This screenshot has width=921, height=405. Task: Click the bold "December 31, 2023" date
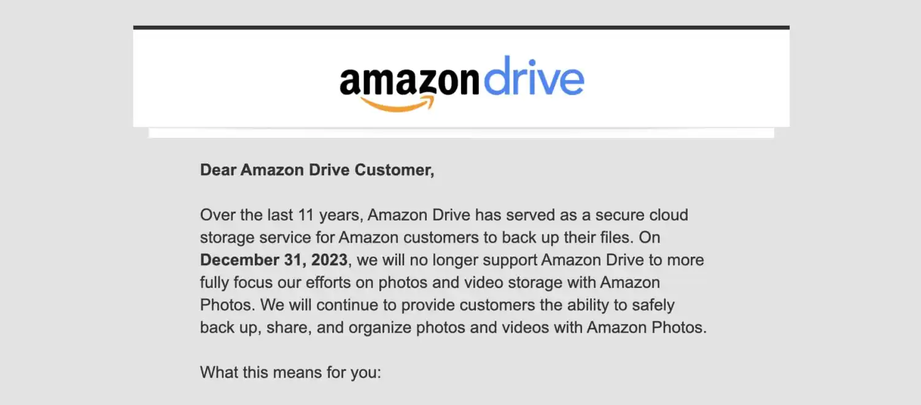pos(274,260)
